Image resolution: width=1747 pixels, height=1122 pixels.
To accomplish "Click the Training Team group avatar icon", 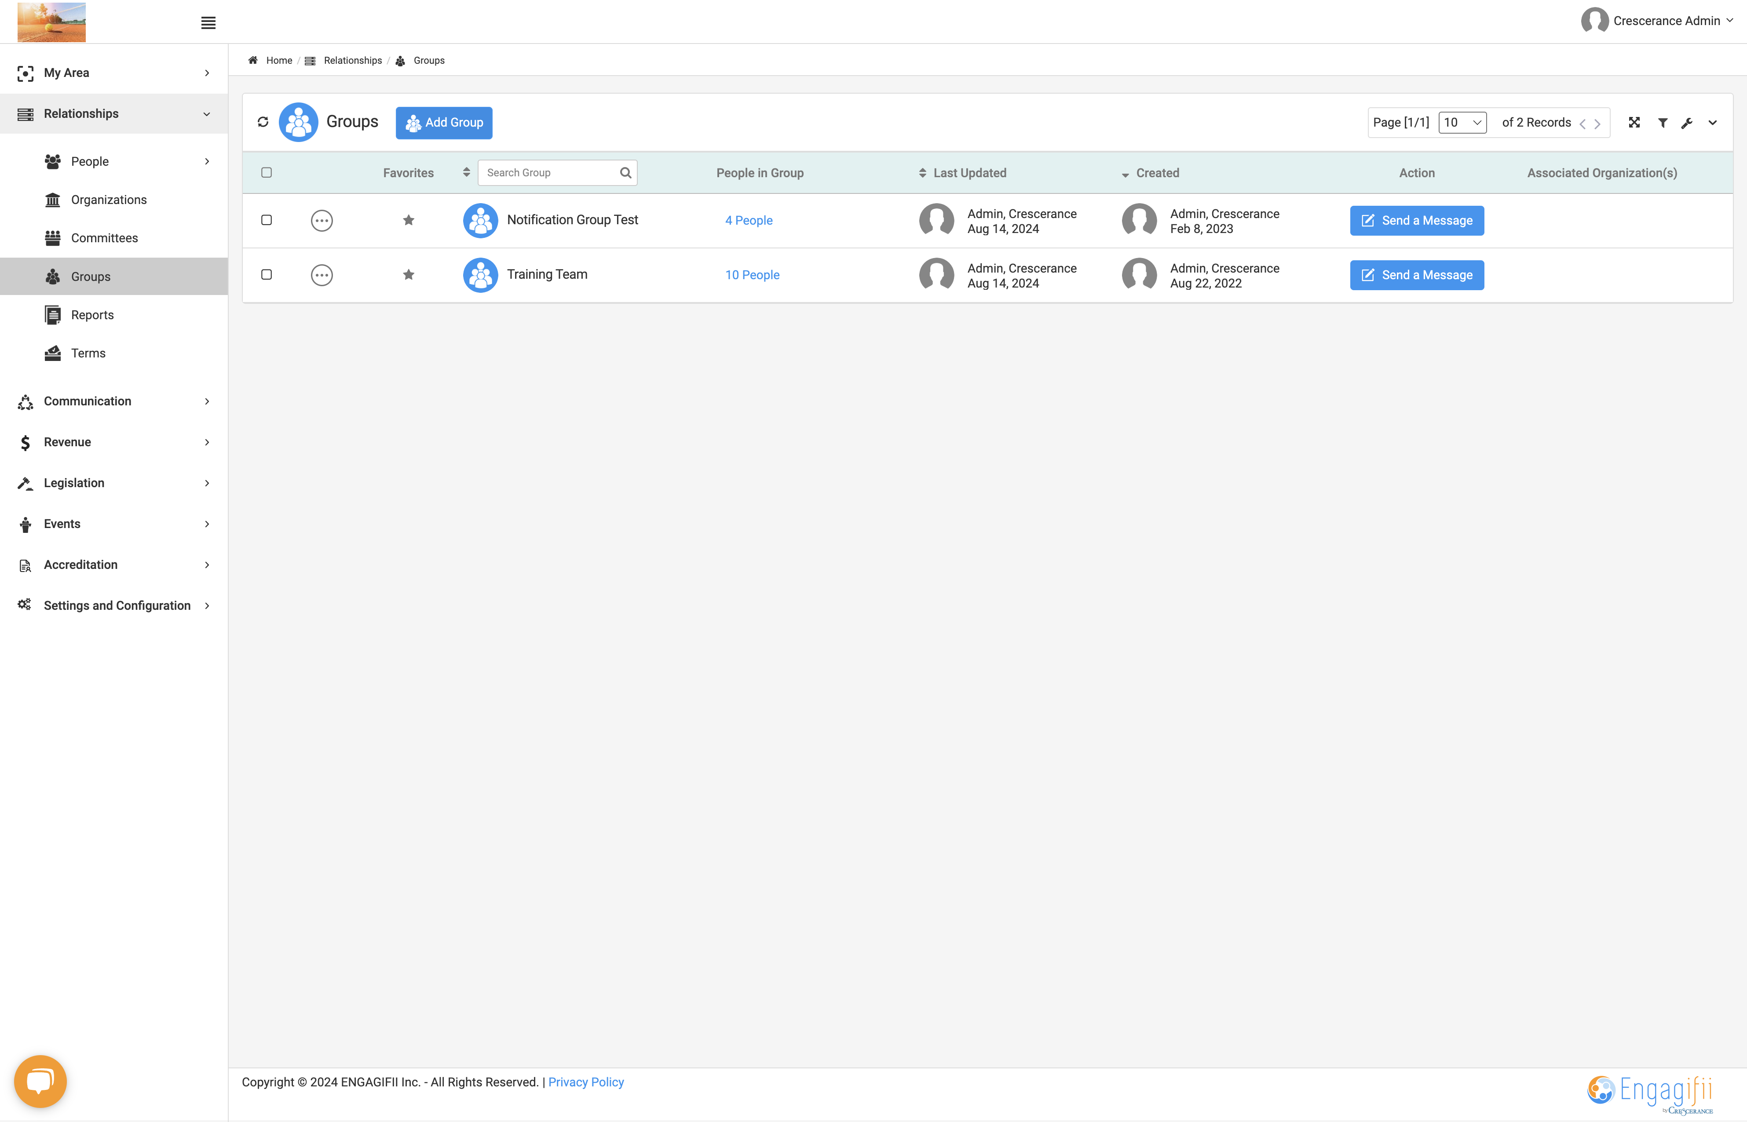I will (480, 275).
